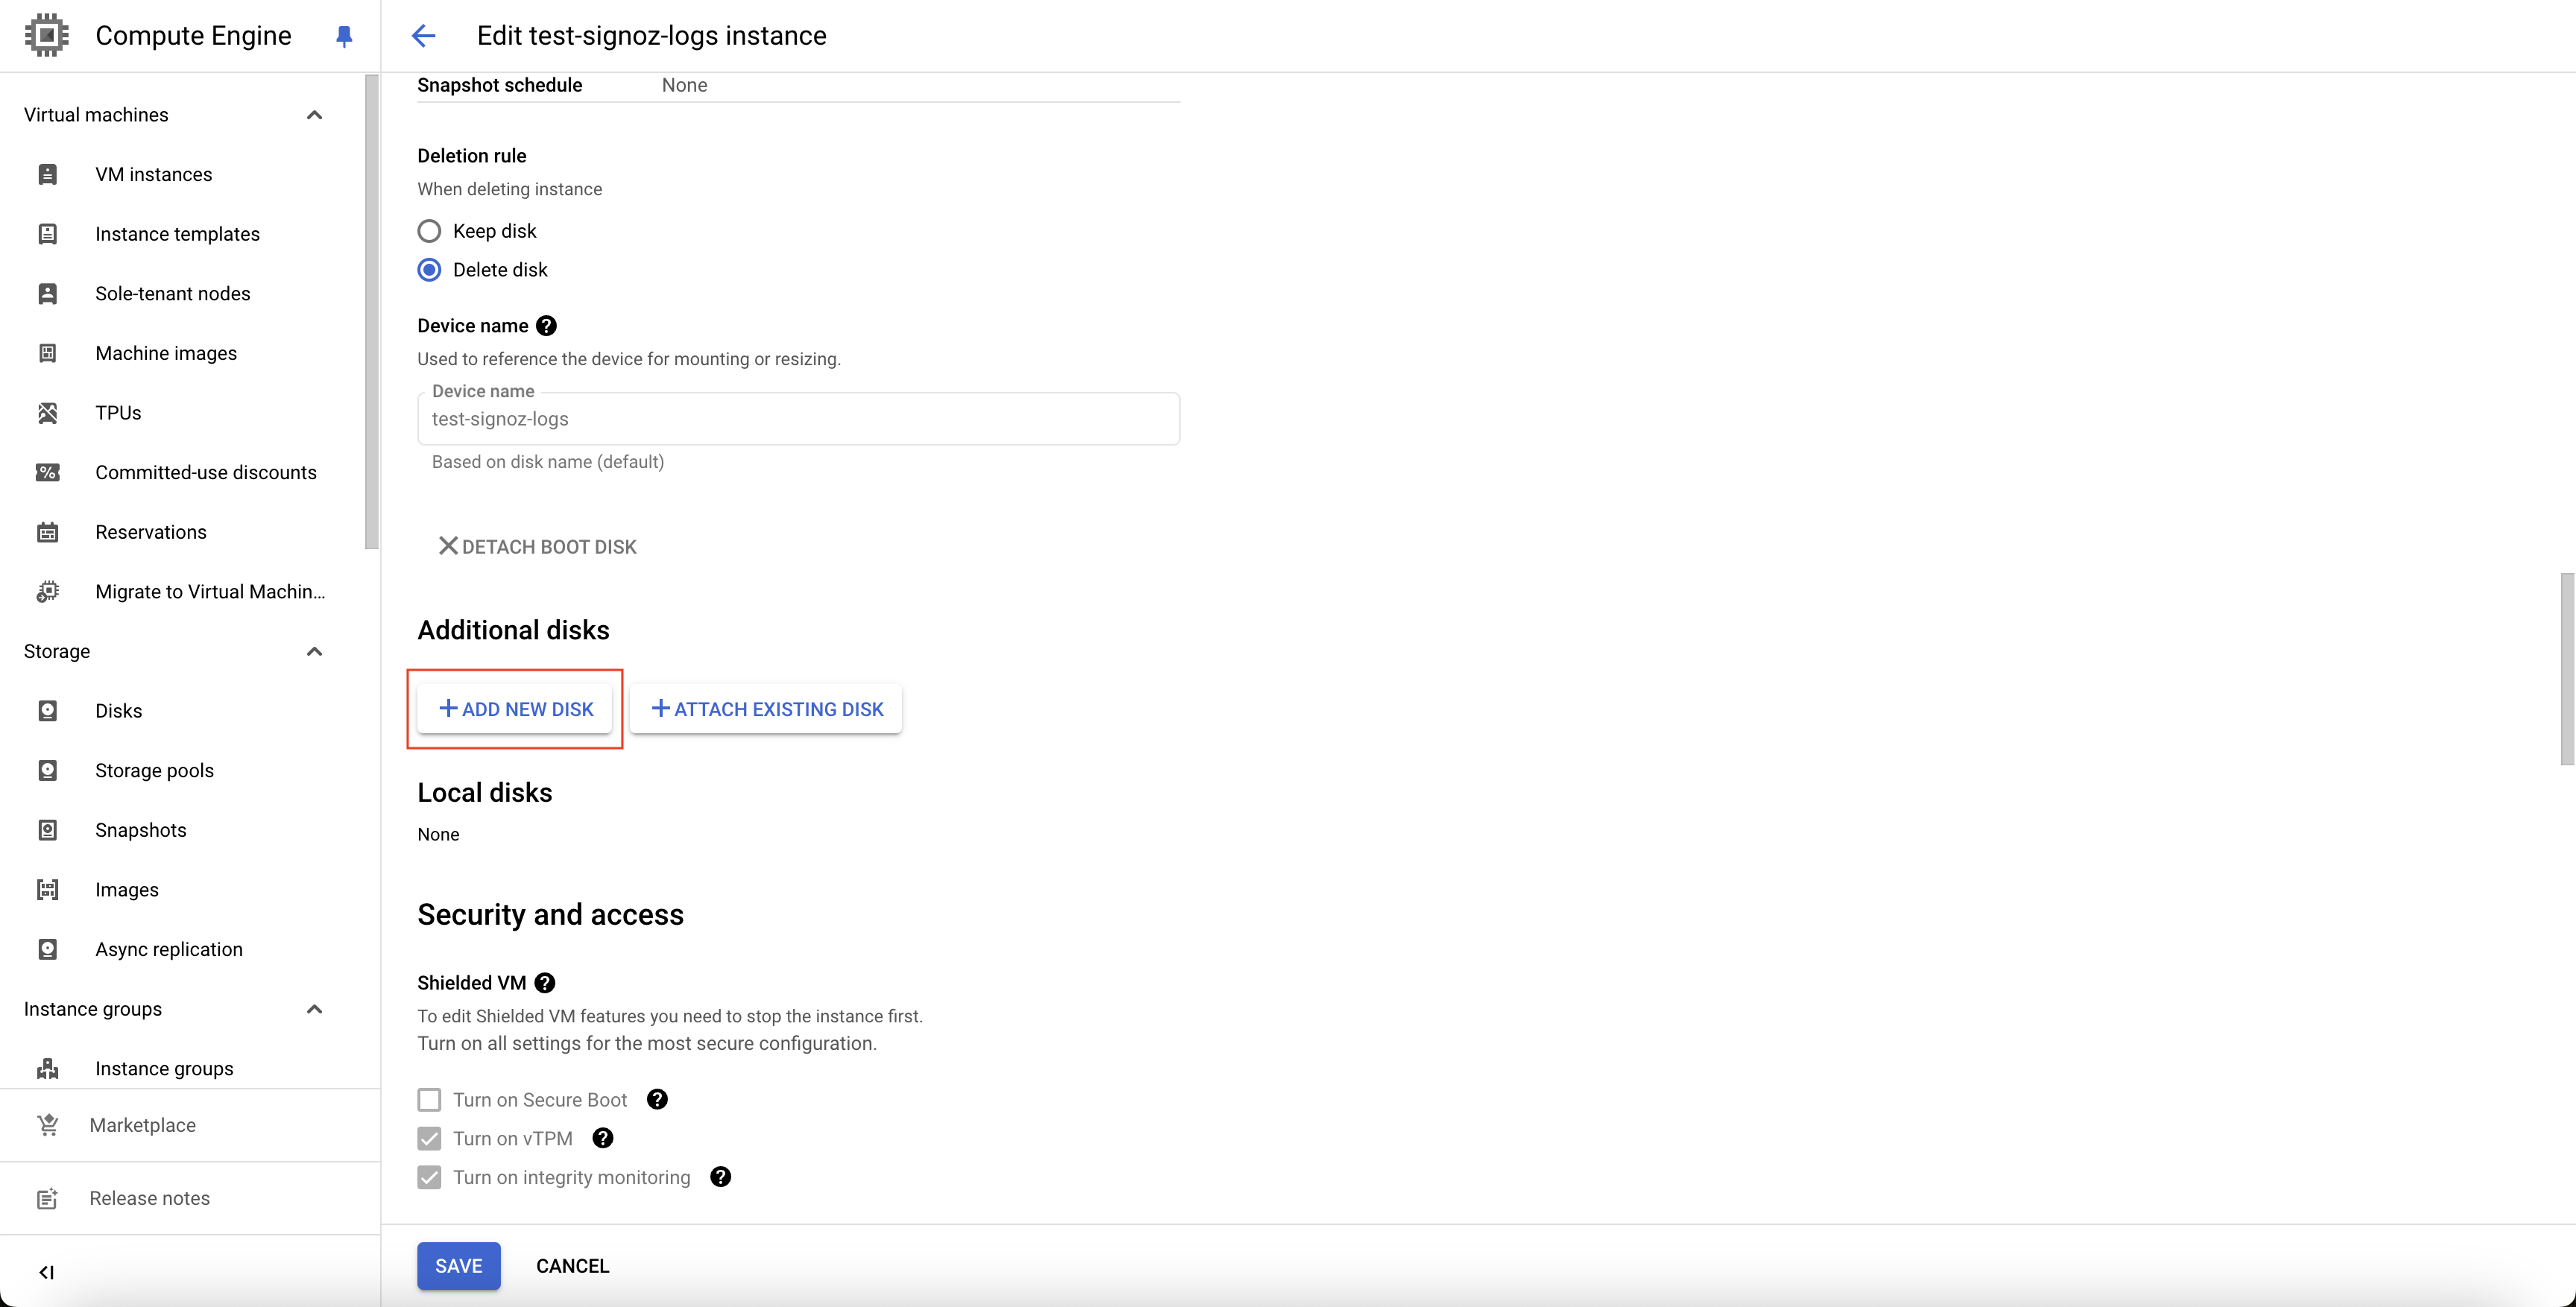Click the Compute Engine chip logo icon

pos(46,35)
